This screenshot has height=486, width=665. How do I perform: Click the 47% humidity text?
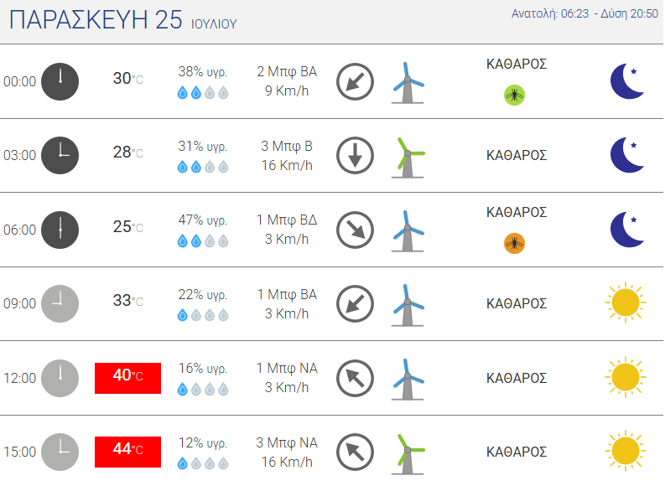tap(203, 220)
